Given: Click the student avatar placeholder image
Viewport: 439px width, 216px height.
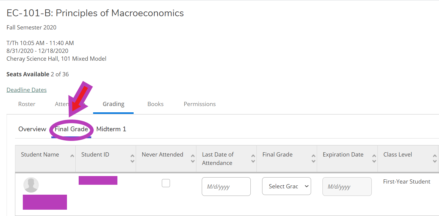Looking at the screenshot, I should pyautogui.click(x=31, y=185).
